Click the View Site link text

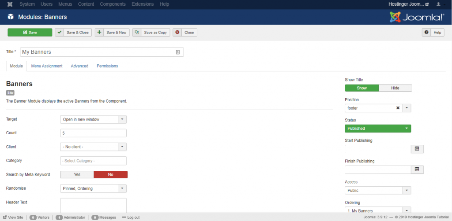pos(15,217)
